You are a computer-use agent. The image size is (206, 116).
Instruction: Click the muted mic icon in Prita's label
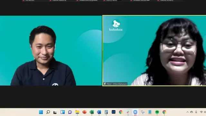[x=105, y=84]
